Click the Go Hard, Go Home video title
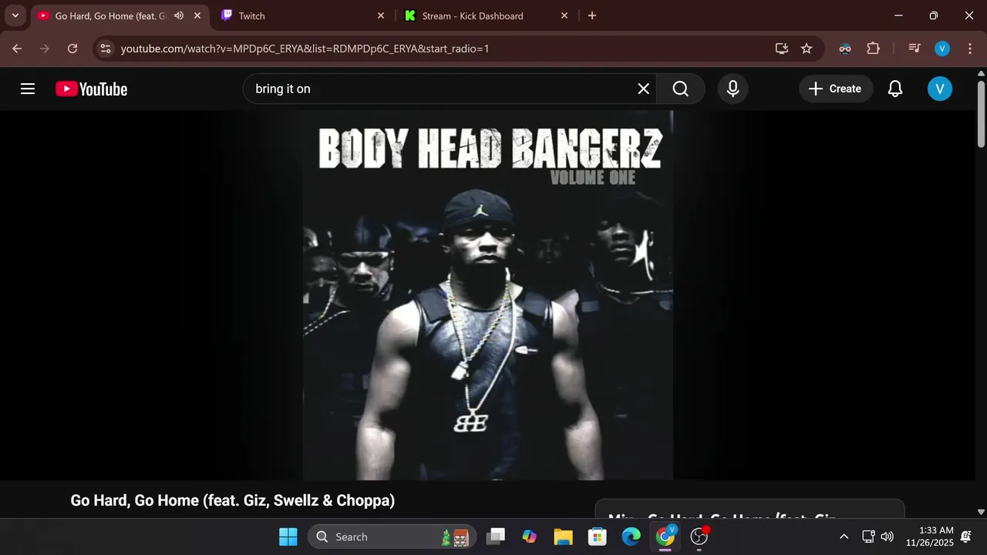Image resolution: width=987 pixels, height=555 pixels. pos(232,500)
